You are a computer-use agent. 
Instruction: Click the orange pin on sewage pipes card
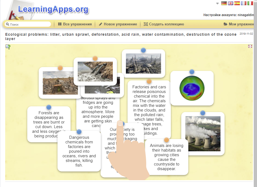[x=95, y=58]
